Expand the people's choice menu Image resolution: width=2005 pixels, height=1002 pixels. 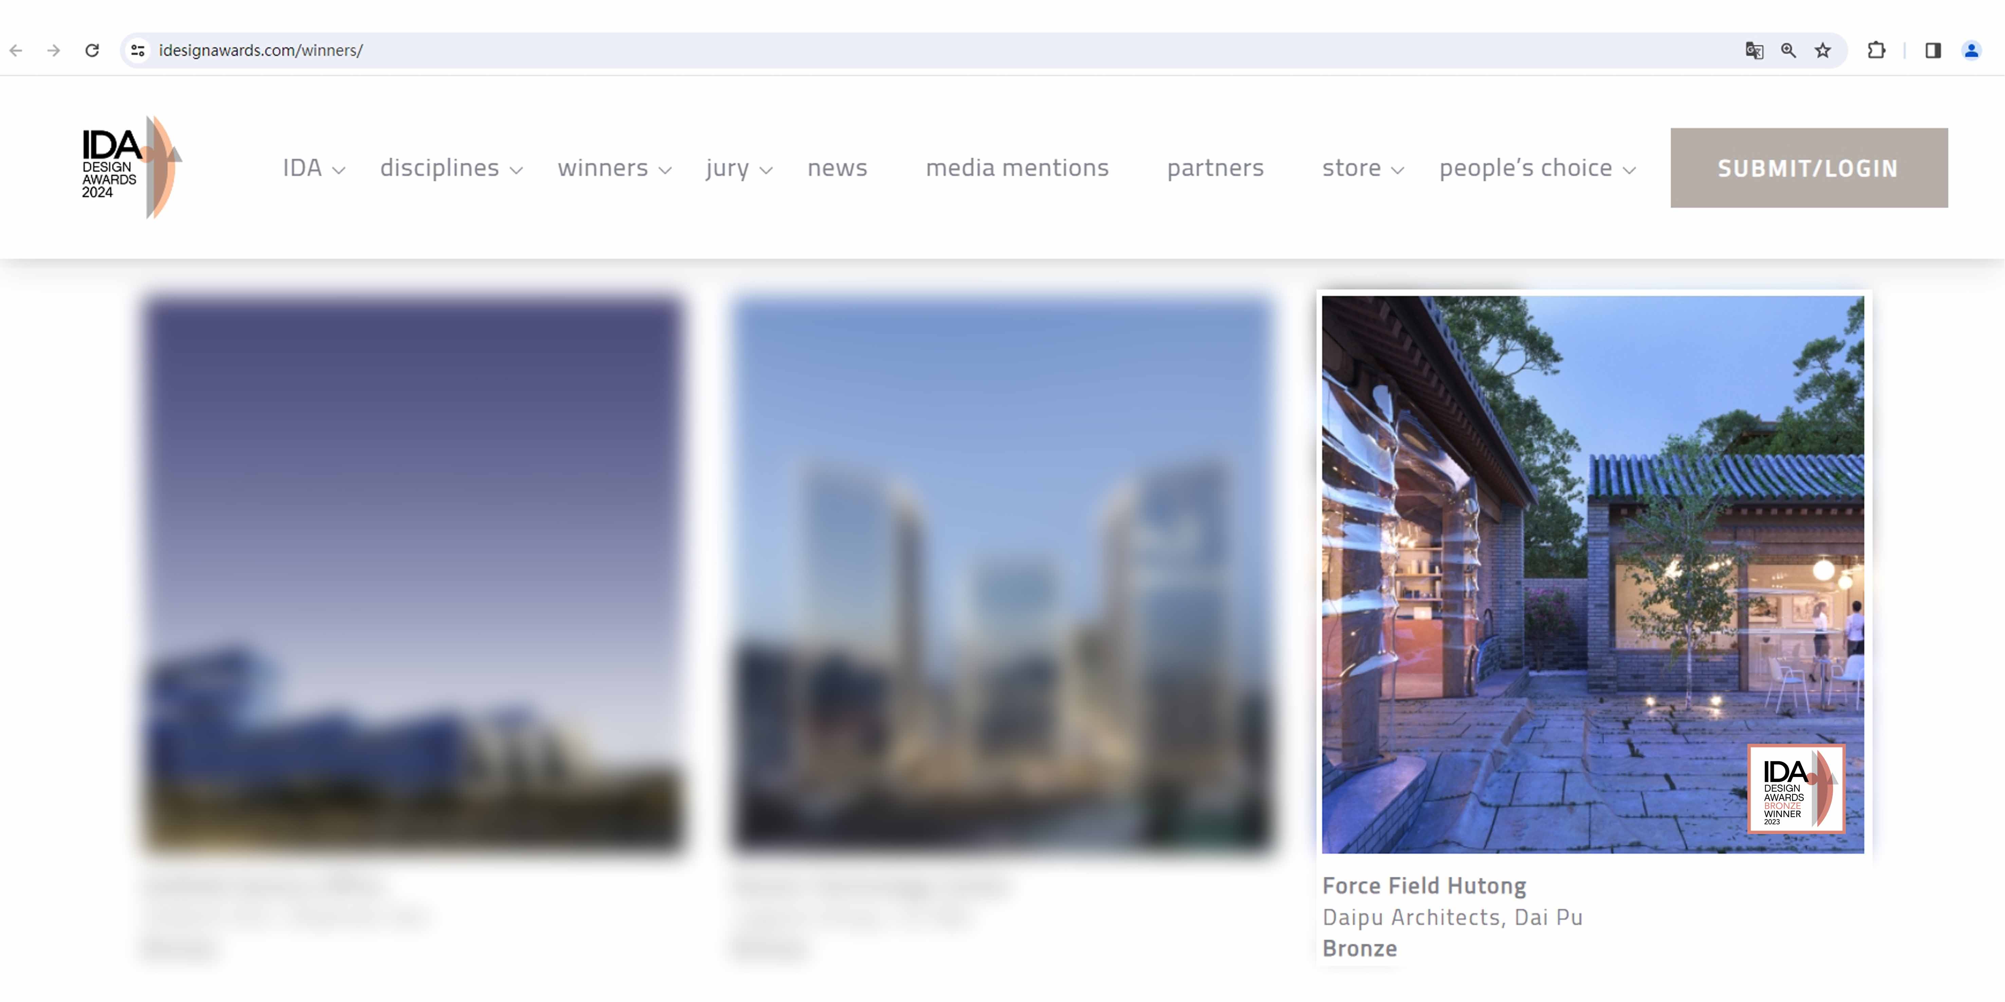pos(1537,168)
